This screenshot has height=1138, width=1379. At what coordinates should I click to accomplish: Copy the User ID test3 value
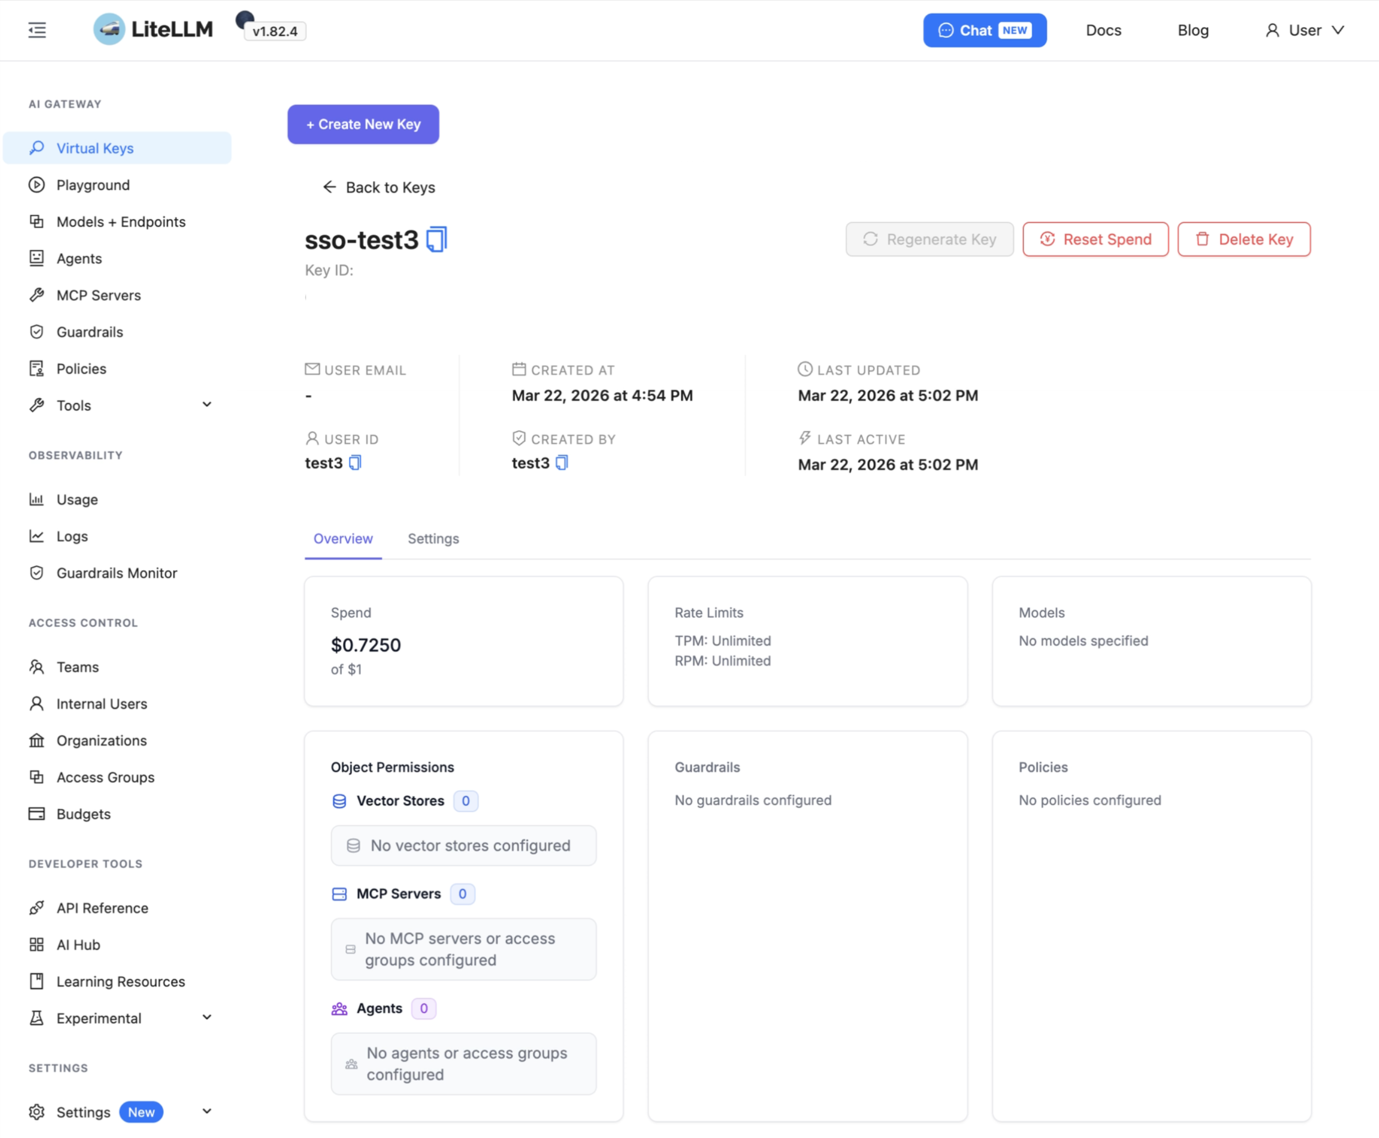click(355, 463)
